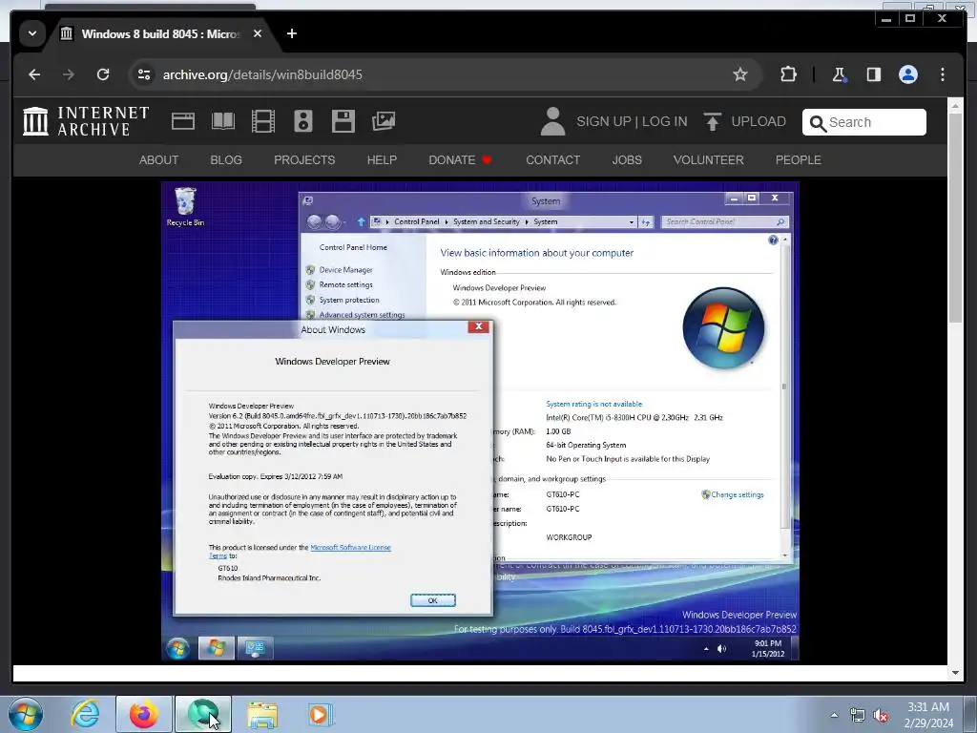Go back to previous page

35,74
